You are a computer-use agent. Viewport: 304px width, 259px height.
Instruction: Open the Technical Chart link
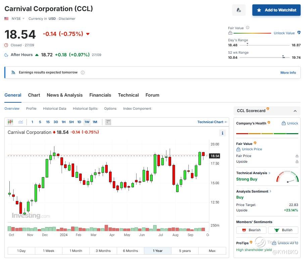(212, 122)
